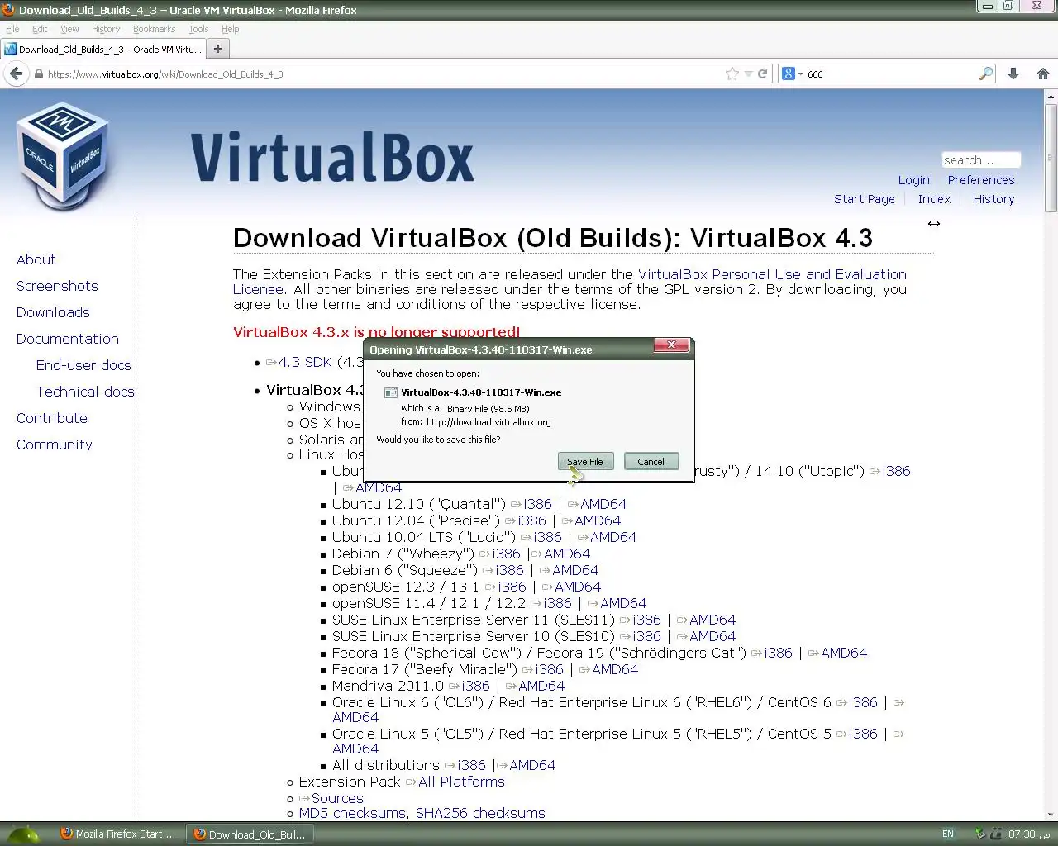Bookmark this page with the star icon
The height and width of the screenshot is (846, 1058).
[x=732, y=74]
